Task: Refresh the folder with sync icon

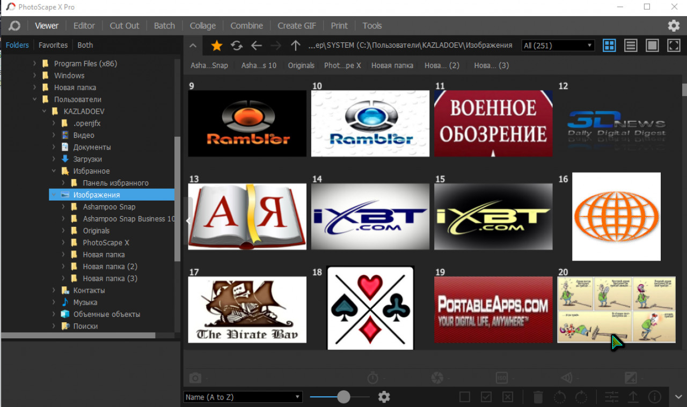Action: tap(237, 46)
